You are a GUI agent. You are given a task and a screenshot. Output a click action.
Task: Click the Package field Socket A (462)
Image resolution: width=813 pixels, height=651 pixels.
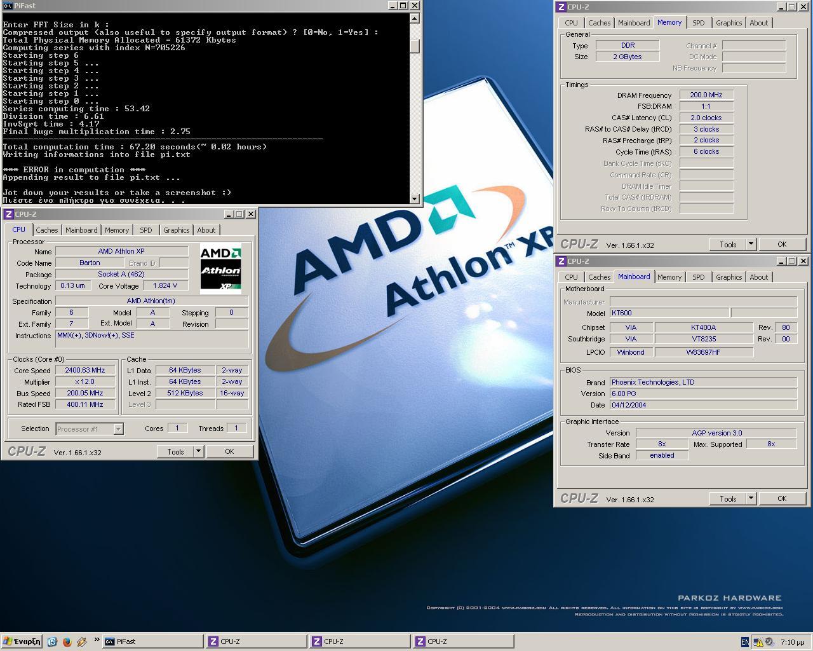pos(121,274)
